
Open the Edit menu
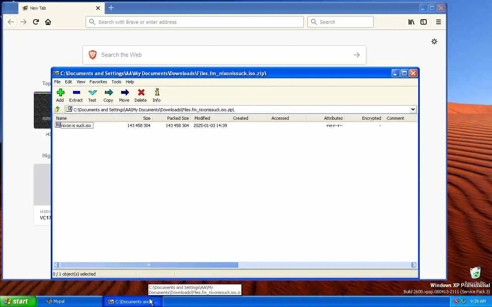68,82
